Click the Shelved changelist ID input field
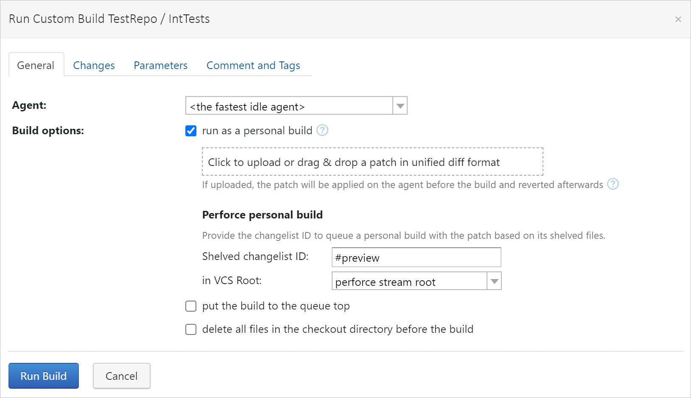This screenshot has width=691, height=398. (x=416, y=257)
